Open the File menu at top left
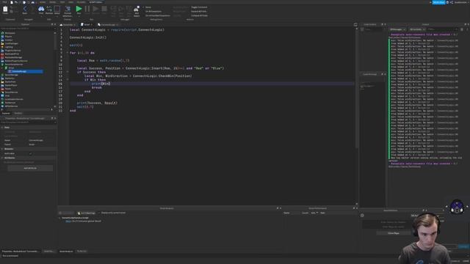Screen dimensions: 470x264 click(4, 2)
